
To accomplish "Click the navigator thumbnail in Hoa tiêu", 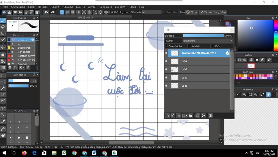I will click(x=251, y=66).
